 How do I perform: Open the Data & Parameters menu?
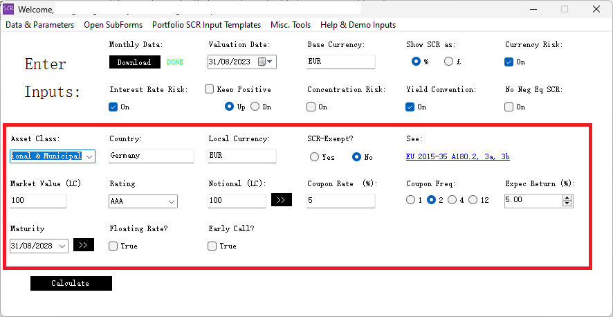39,25
